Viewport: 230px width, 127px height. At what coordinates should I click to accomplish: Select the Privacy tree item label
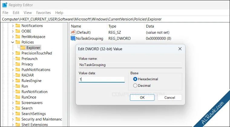pyautogui.click(x=27, y=64)
